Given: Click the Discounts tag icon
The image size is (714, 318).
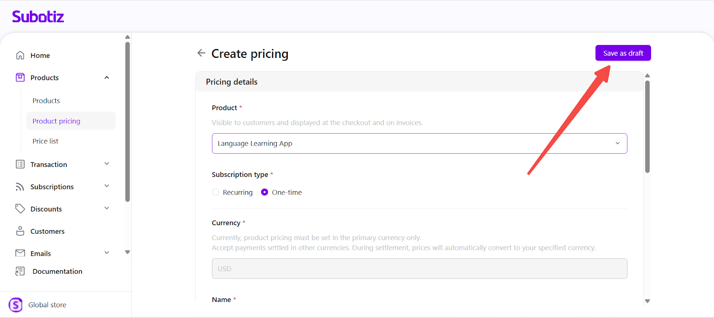Looking at the screenshot, I should [20, 208].
